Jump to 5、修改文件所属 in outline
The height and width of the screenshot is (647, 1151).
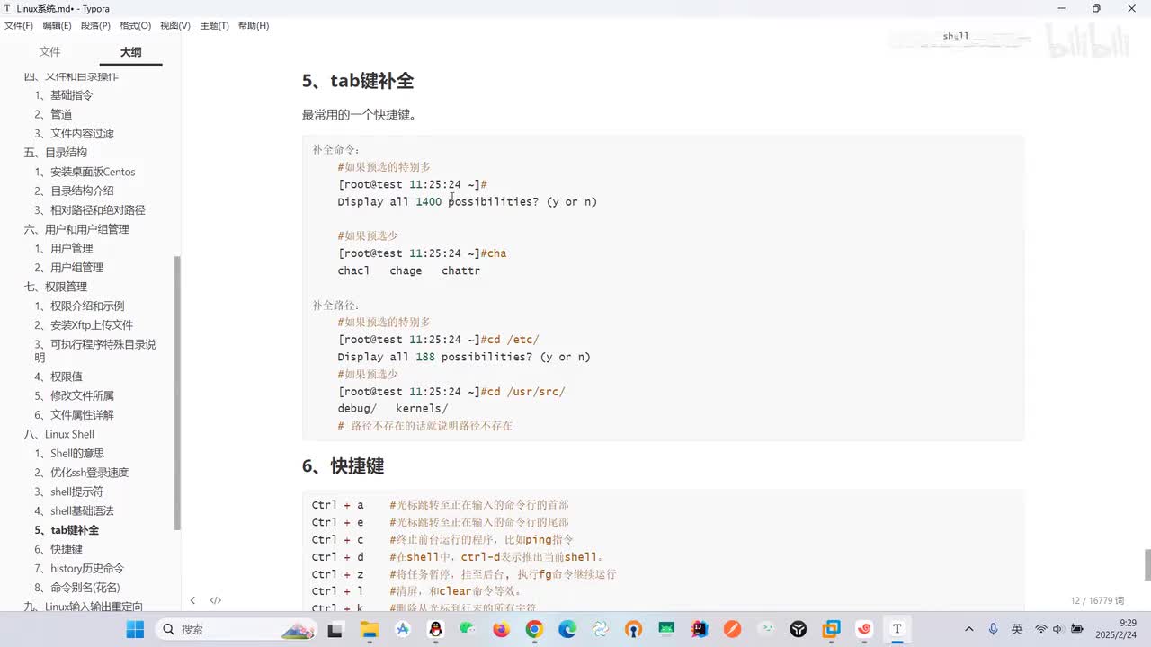pyautogui.click(x=75, y=395)
